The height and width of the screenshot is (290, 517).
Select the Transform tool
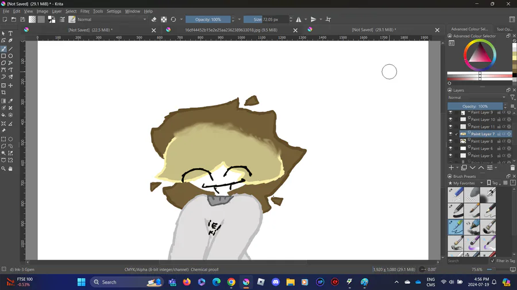click(3, 85)
